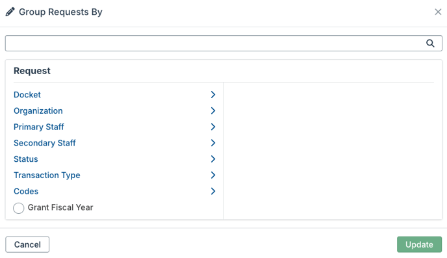Click the search magnifier icon
Image resolution: width=447 pixels, height=258 pixels.
click(x=430, y=44)
